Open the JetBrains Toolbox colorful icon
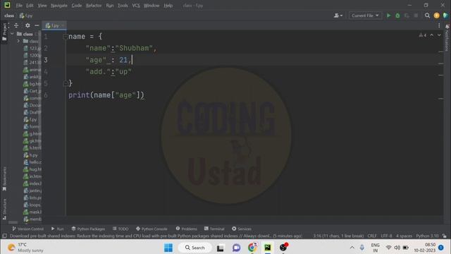This screenshot has height=254, width=451. [445, 16]
